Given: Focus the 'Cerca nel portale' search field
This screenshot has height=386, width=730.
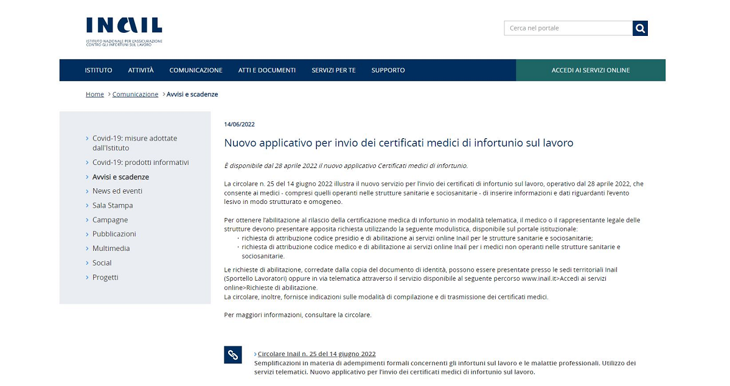Looking at the screenshot, I should pyautogui.click(x=568, y=28).
